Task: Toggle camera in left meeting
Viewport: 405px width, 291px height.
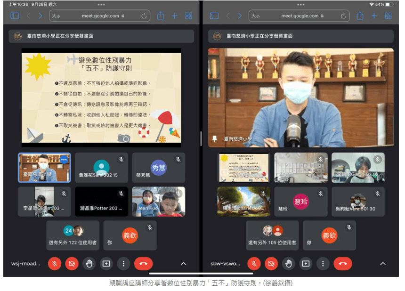Action: click(x=72, y=264)
